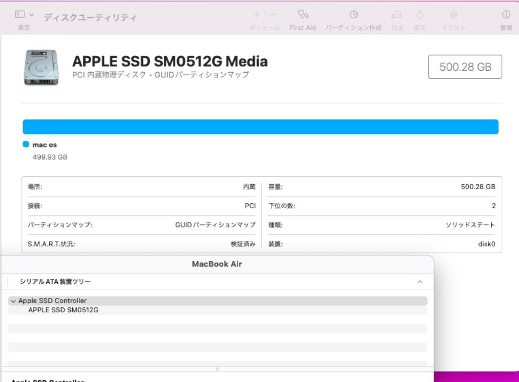The image size is (519, 382).
Task: Click the scrollbar dot in the MacBook Air window
Action: (218, 368)
